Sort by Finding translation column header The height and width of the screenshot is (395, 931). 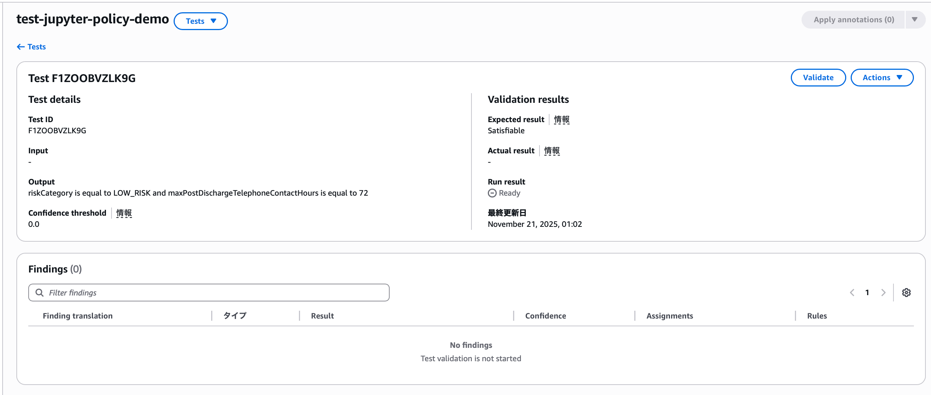pyautogui.click(x=77, y=316)
